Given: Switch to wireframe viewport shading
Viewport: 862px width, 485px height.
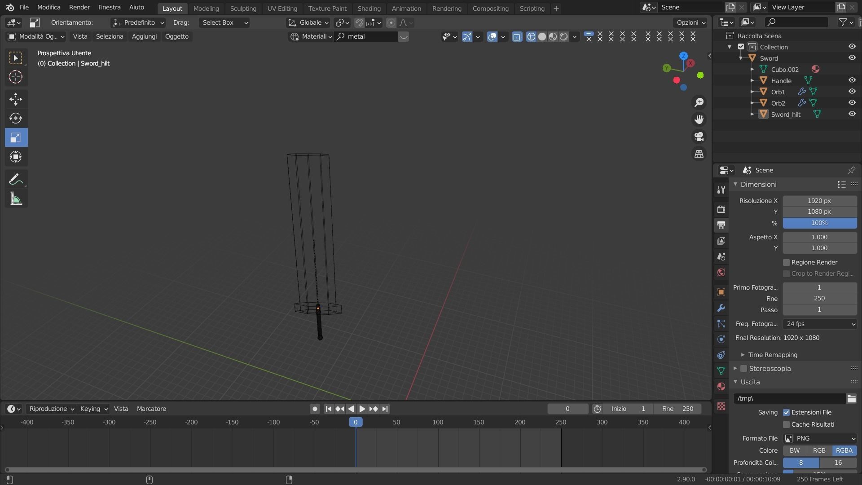Looking at the screenshot, I should [531, 36].
